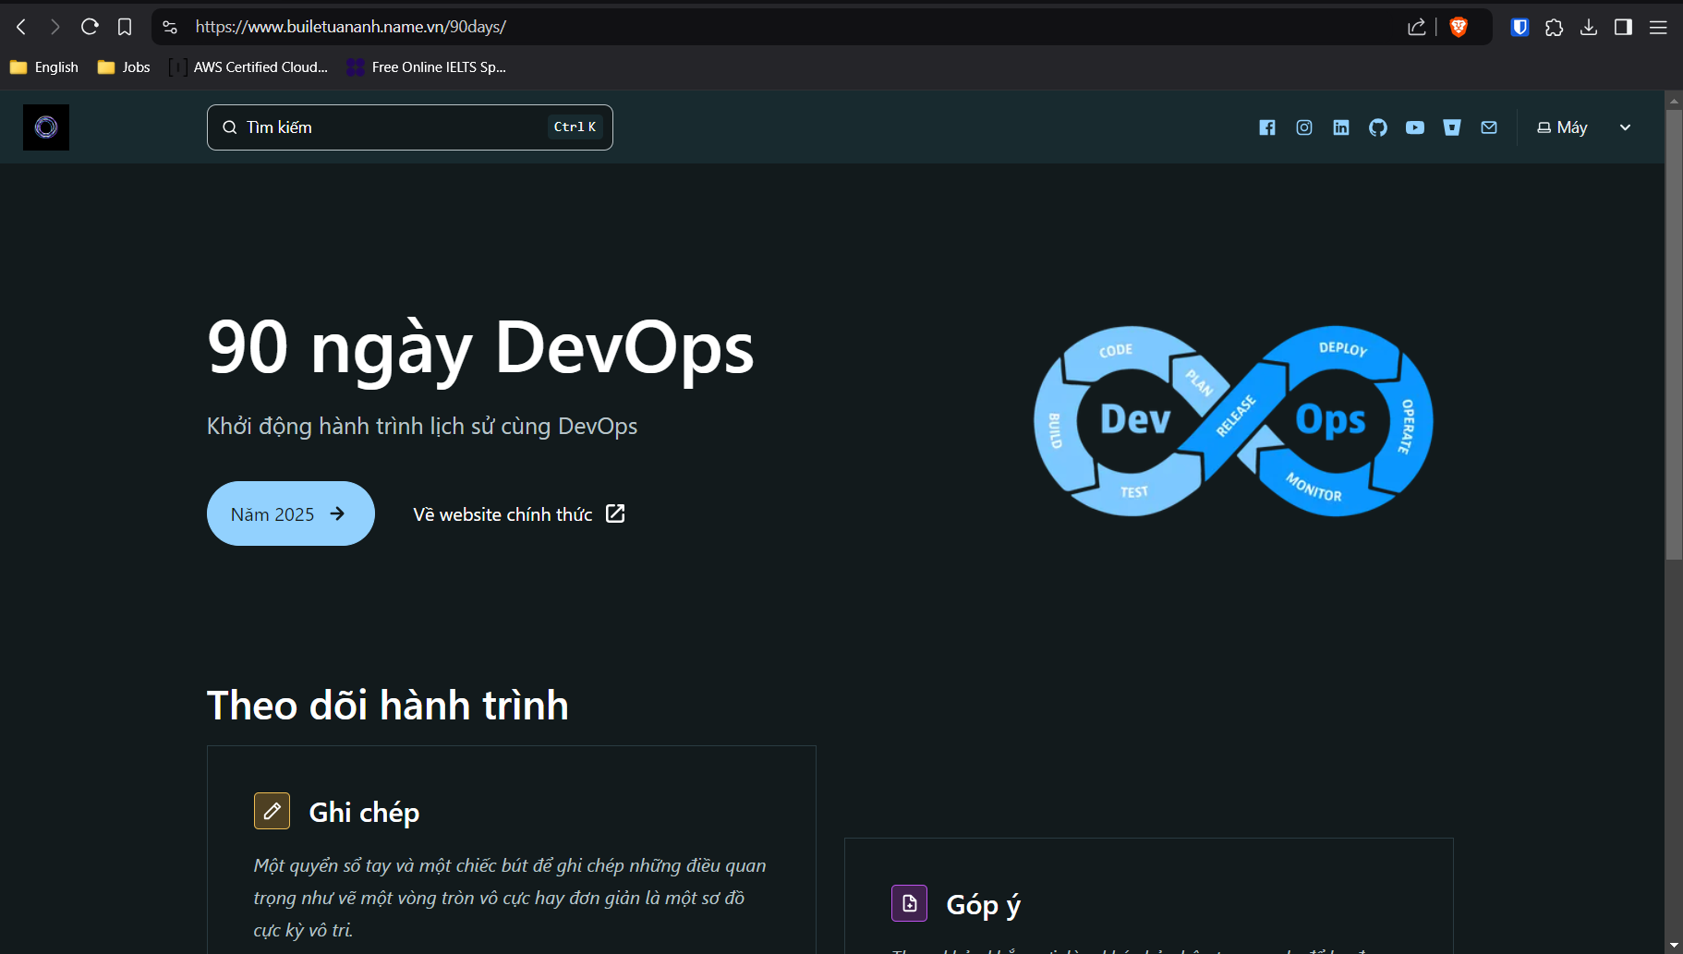Toggle the browser sidebar panel

click(1623, 27)
